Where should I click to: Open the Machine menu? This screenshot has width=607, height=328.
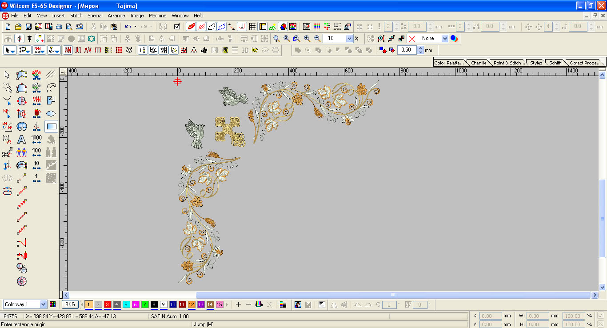pos(158,16)
